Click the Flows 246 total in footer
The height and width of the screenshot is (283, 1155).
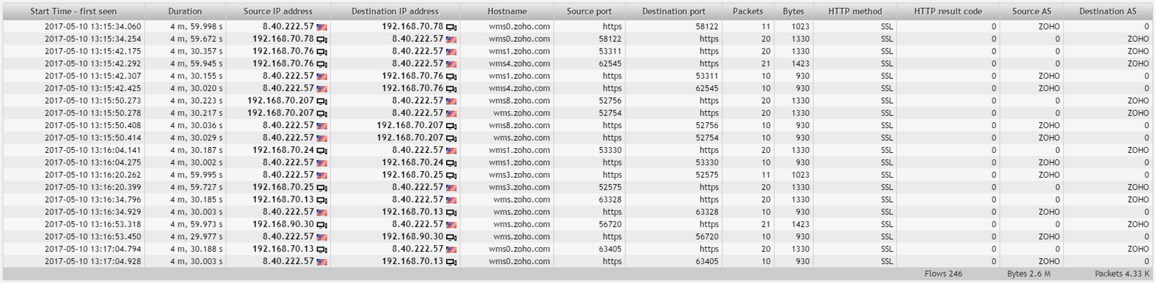click(x=943, y=274)
